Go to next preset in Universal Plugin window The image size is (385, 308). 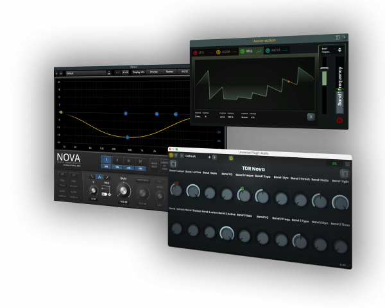[214, 157]
